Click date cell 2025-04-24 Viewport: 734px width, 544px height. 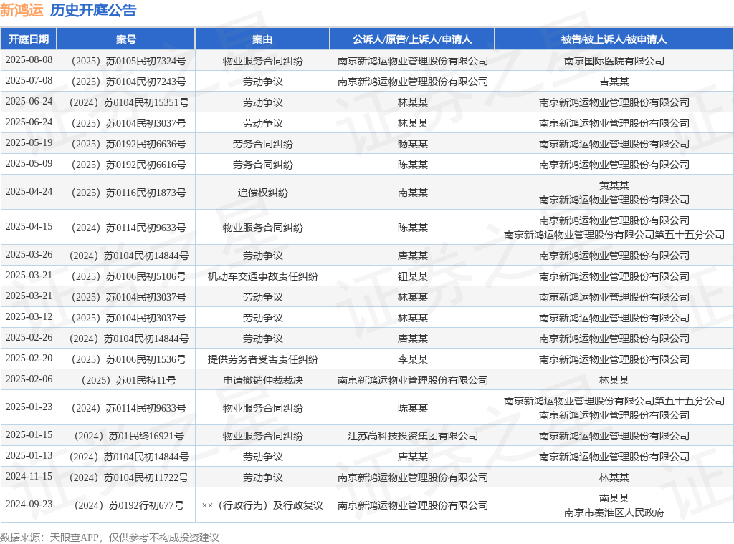(x=29, y=192)
